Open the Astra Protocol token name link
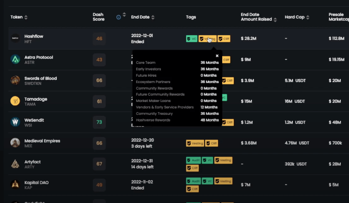Image resolution: width=349 pixels, height=203 pixels. [x=39, y=57]
